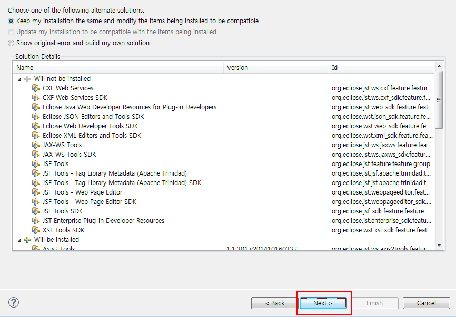This screenshot has width=456, height=317.
Task: Click the icon of JSF Tools - Web Page Editor SDK
Action: (36, 202)
